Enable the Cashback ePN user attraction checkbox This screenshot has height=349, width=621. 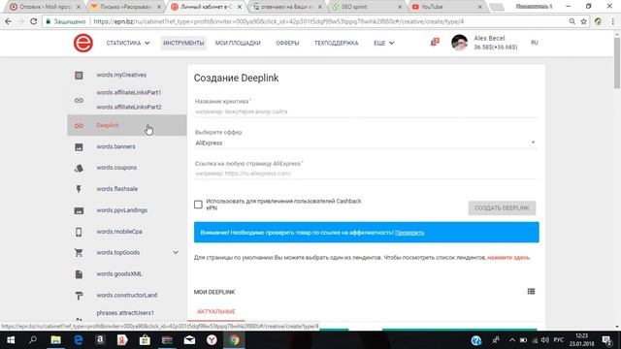pyautogui.click(x=198, y=205)
